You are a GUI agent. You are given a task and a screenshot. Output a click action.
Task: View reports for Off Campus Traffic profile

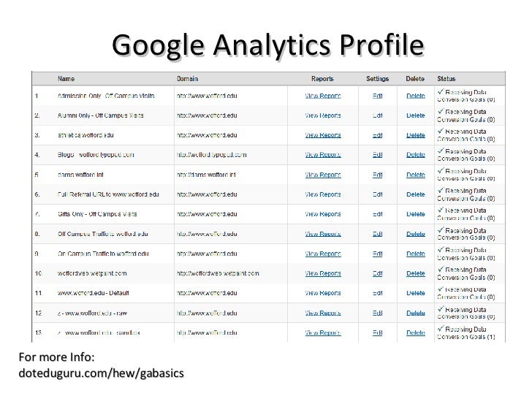click(x=322, y=234)
